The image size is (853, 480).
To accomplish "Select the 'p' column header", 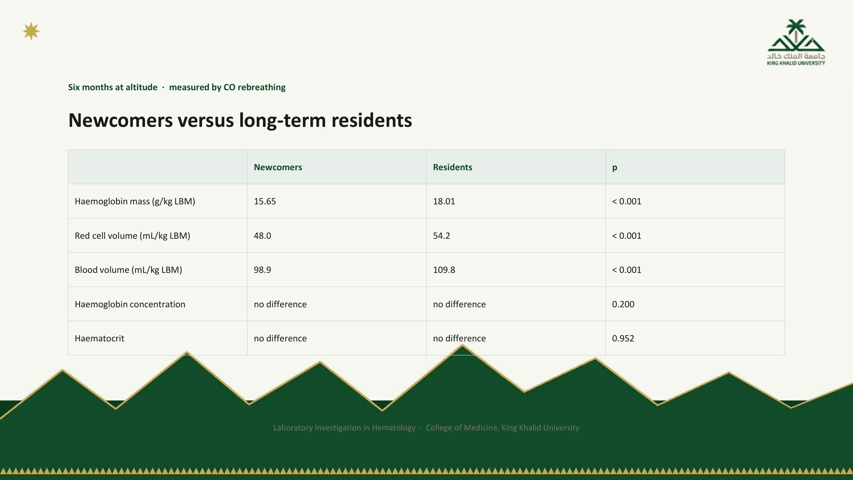I will (x=615, y=168).
